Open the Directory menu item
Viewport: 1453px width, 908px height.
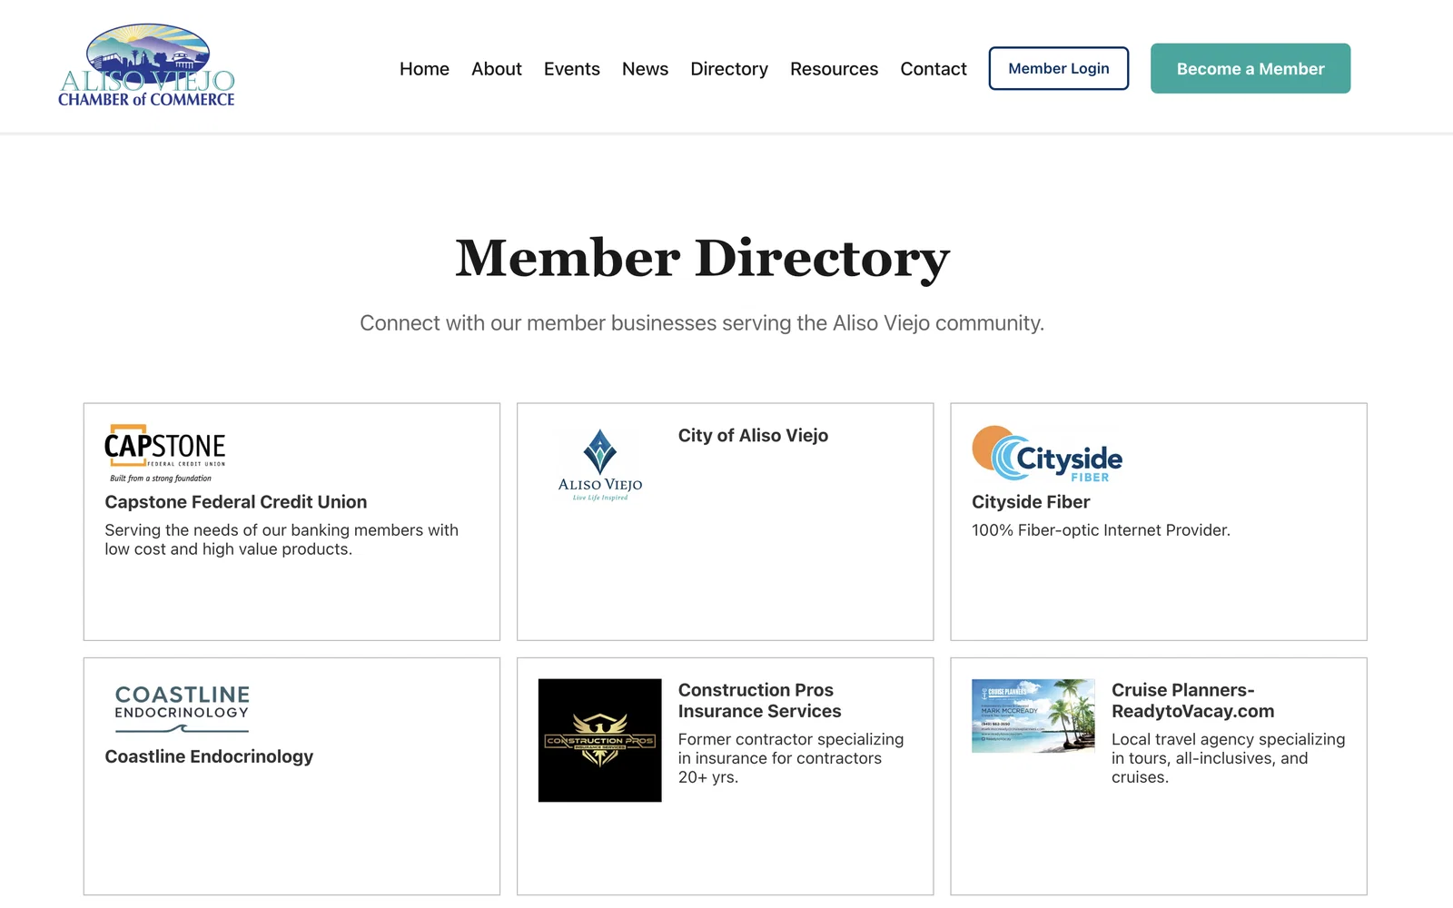(x=729, y=69)
